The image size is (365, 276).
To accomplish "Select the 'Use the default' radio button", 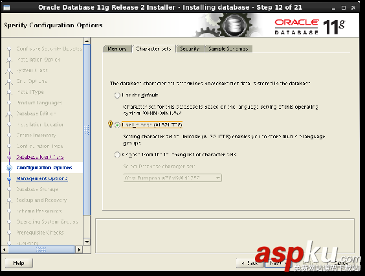I will [117, 95].
